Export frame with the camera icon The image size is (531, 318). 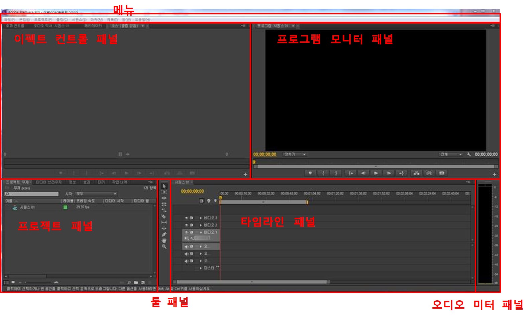pos(442,173)
